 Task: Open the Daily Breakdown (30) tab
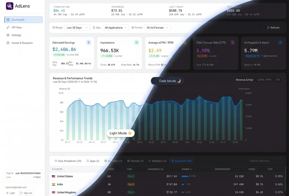tap(68, 161)
